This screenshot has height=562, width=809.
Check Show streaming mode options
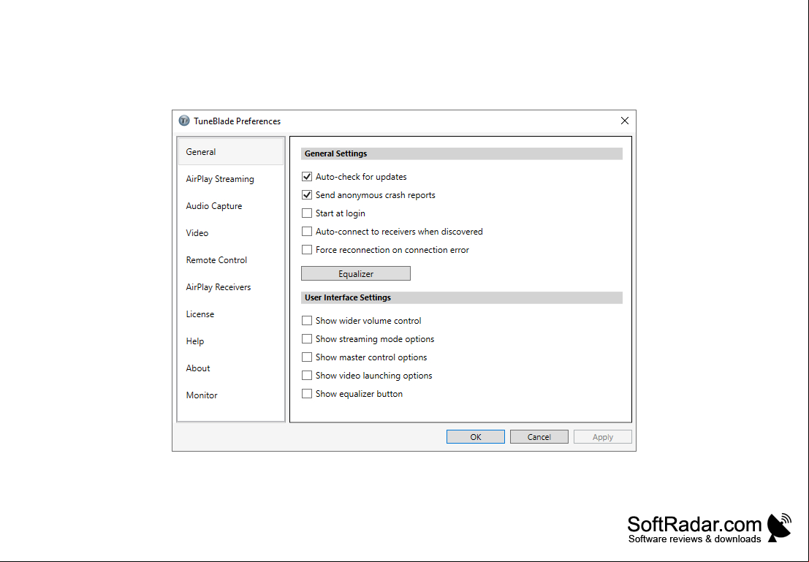tap(307, 339)
